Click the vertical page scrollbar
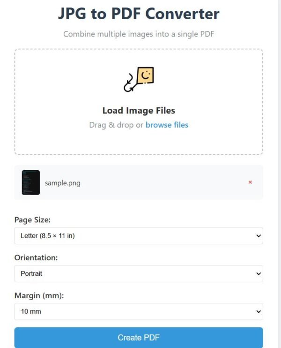 point(280,174)
